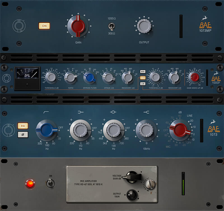Click the BAE 10DCF brand logo
Image resolution: width=224 pixels, height=211 pixels.
(x=216, y=78)
